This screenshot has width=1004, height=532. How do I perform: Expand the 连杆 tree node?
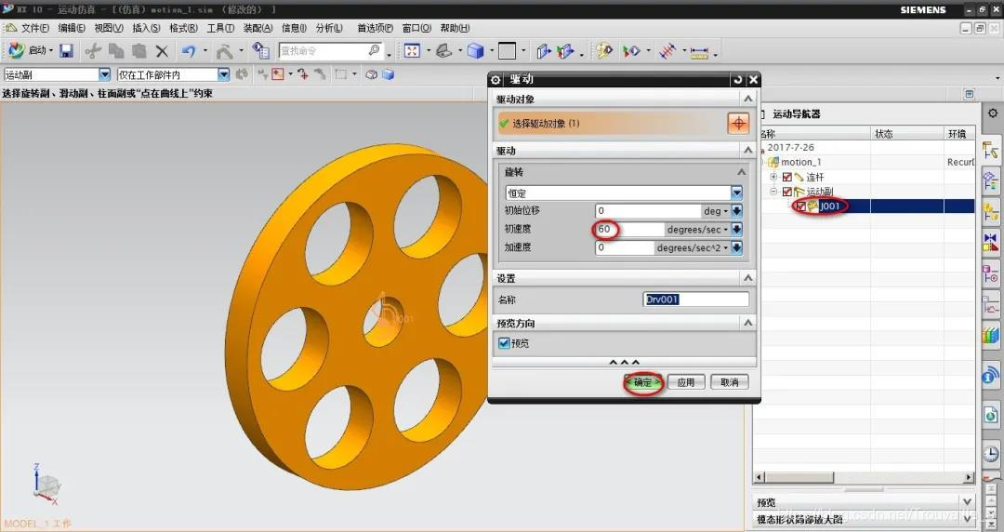click(x=773, y=177)
